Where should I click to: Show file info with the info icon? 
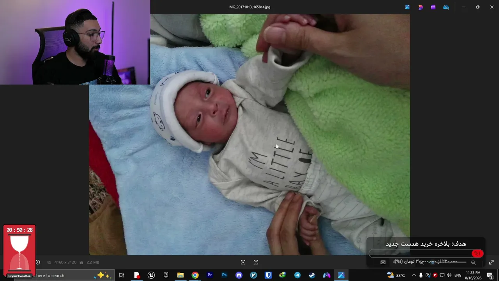point(38,262)
